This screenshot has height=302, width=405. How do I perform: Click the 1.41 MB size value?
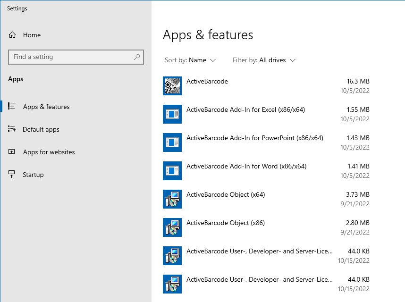[x=359, y=166]
